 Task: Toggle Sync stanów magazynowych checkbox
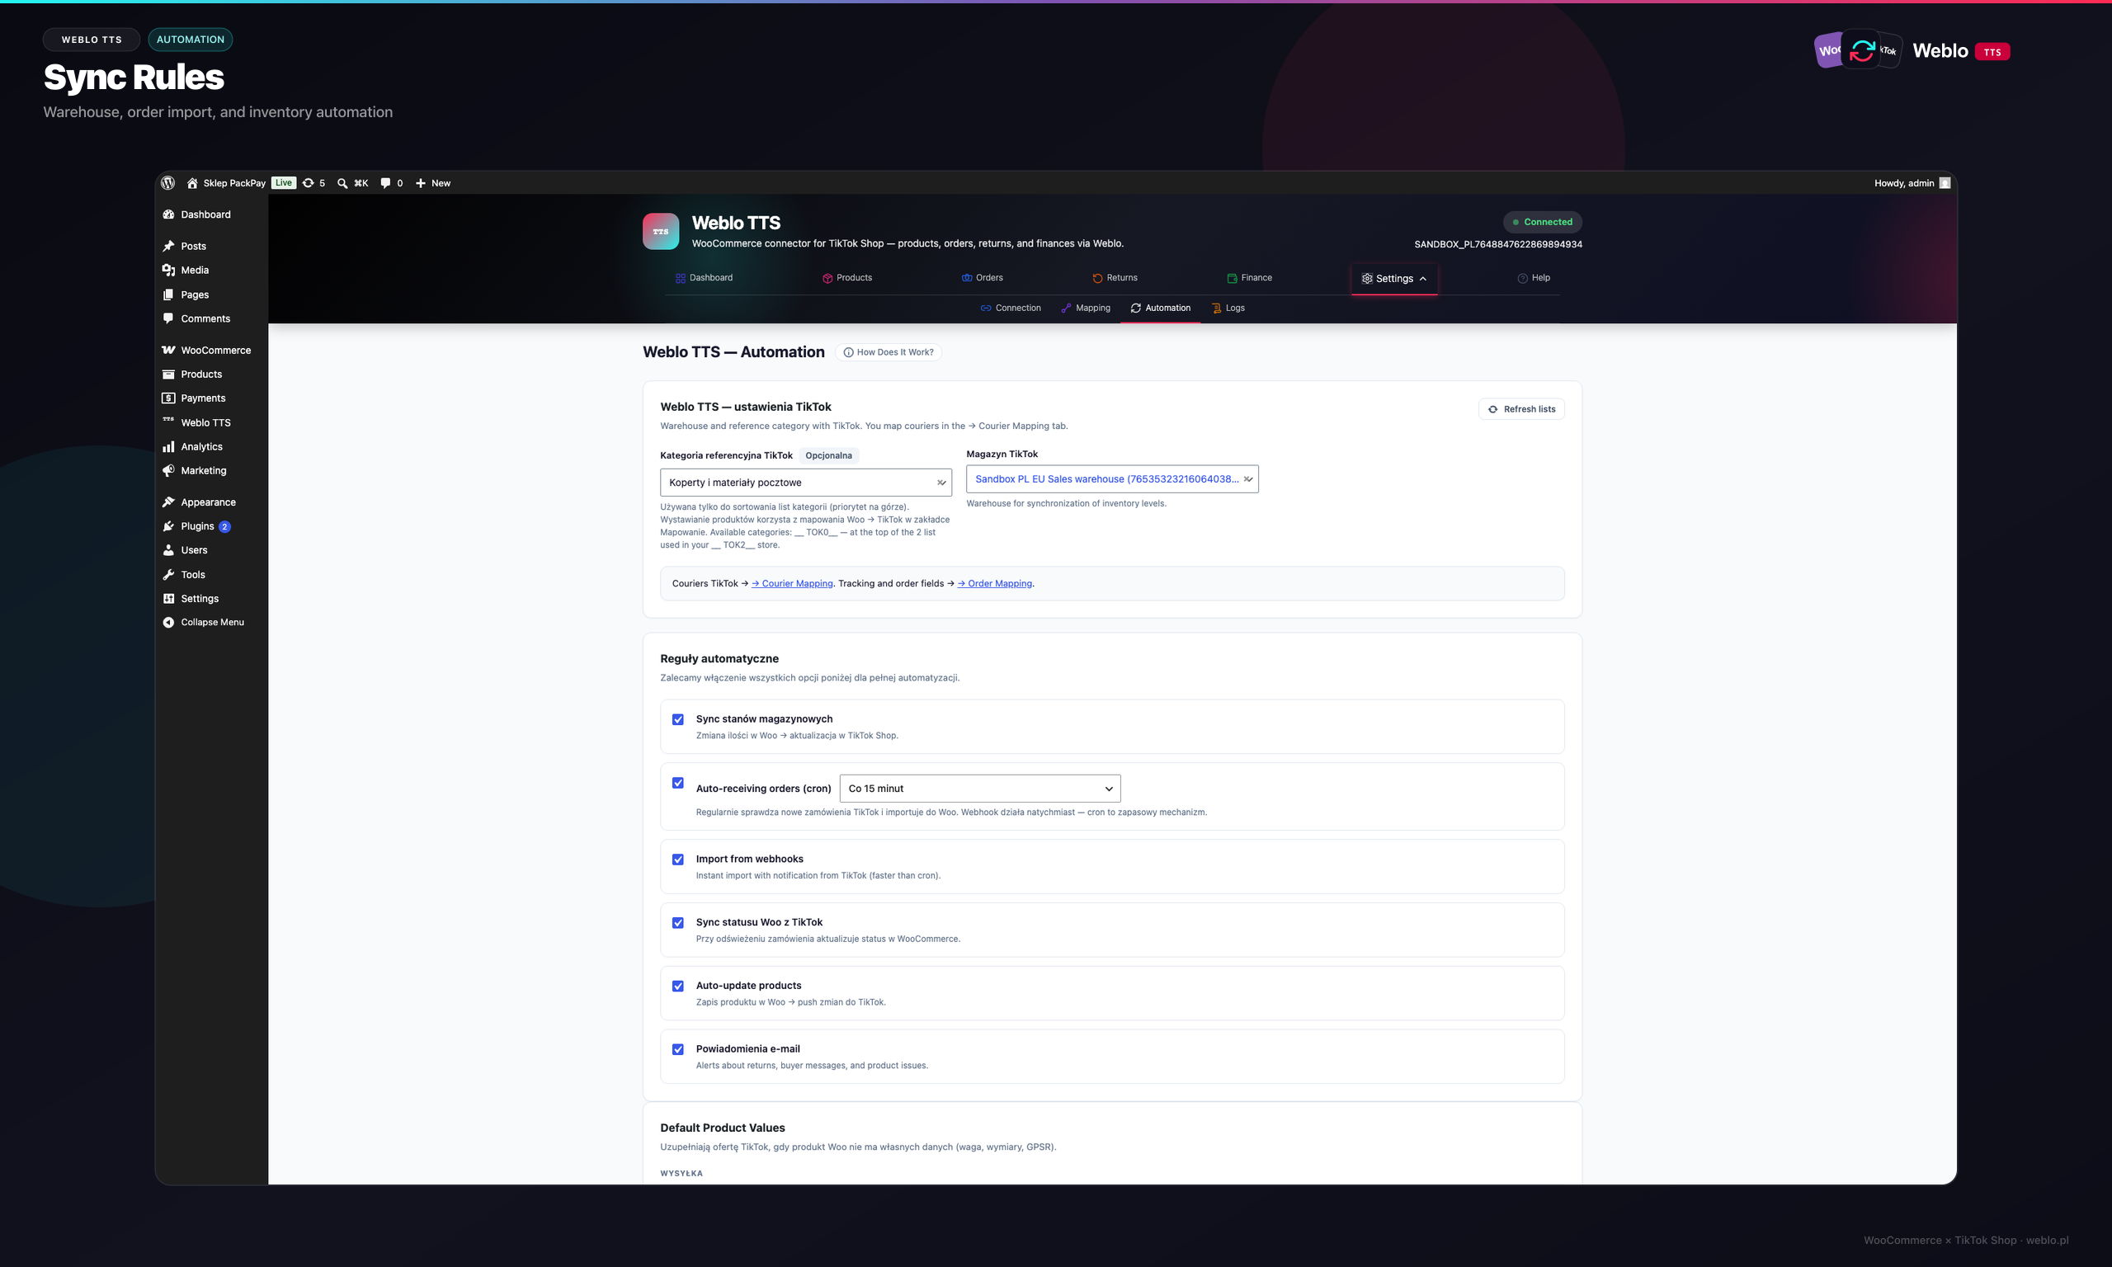pos(678,720)
